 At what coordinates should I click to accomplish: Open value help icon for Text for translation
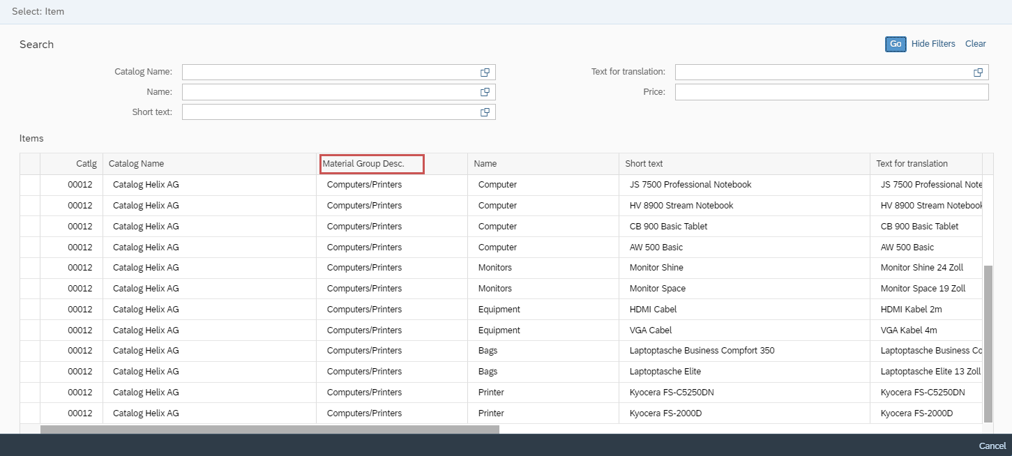tap(978, 73)
